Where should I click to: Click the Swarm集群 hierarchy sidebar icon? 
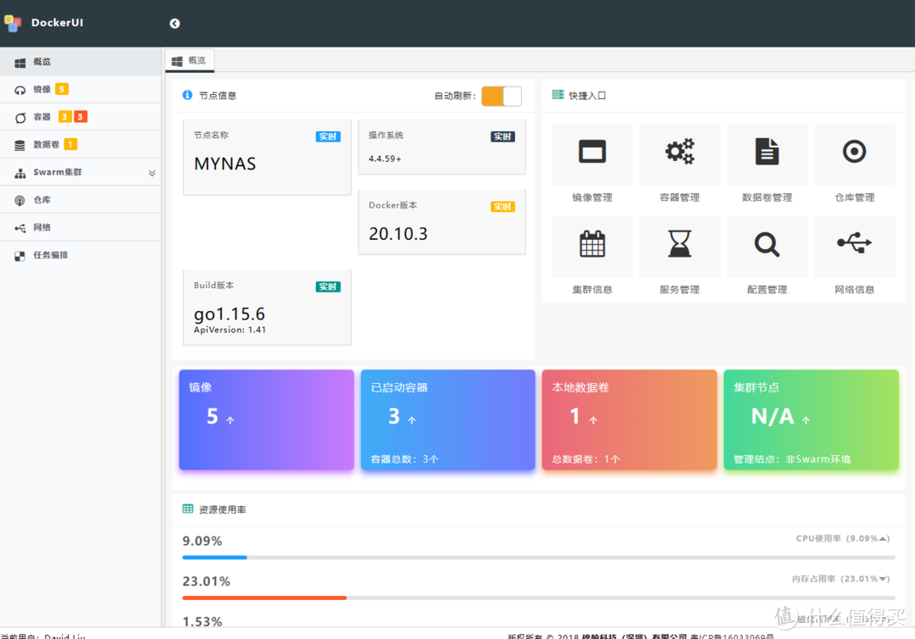tap(19, 173)
